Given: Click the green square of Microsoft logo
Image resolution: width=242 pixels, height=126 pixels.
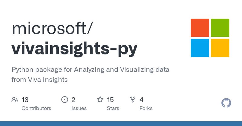Looking at the screenshot, I should click(x=220, y=28).
